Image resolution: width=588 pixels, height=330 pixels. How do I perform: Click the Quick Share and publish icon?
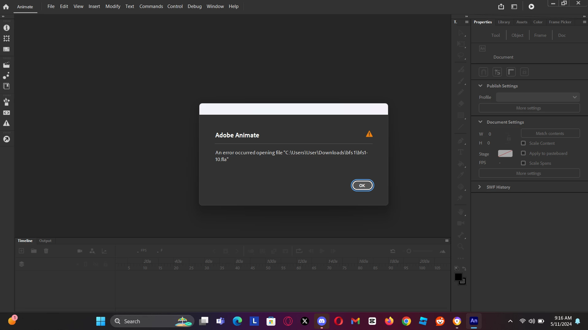[x=501, y=6]
